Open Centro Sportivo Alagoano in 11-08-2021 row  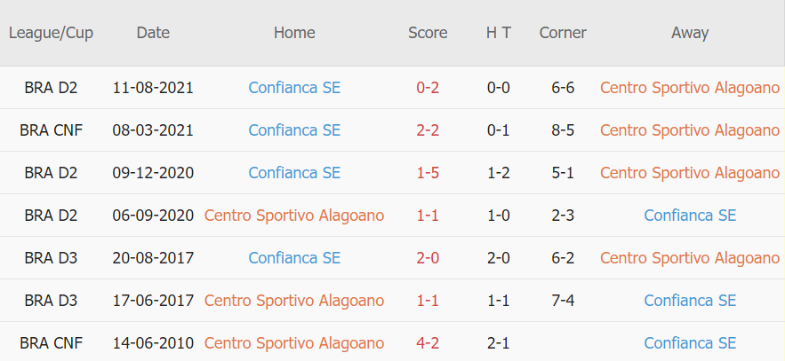click(690, 88)
